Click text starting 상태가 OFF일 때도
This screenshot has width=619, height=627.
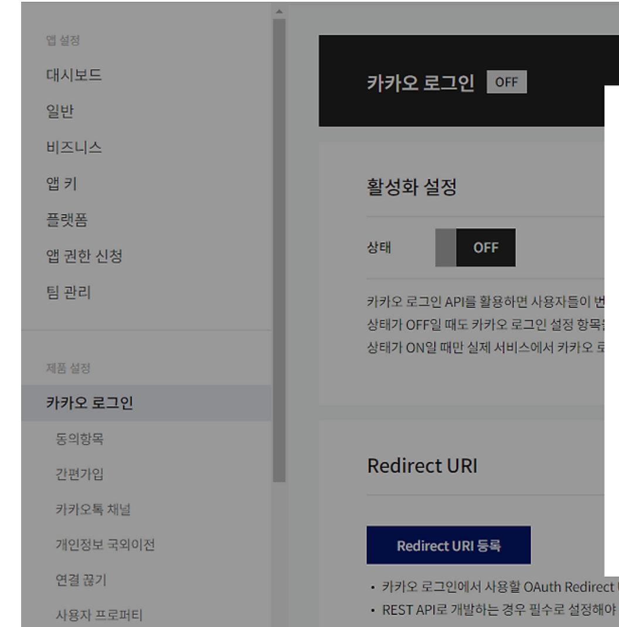point(485,324)
